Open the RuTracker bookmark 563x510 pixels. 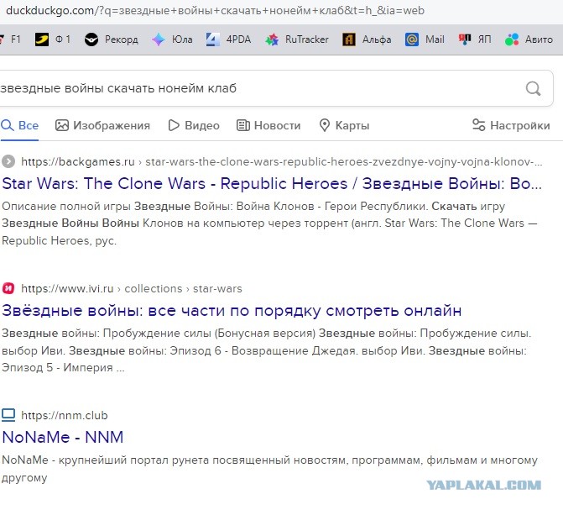pyautogui.click(x=296, y=39)
